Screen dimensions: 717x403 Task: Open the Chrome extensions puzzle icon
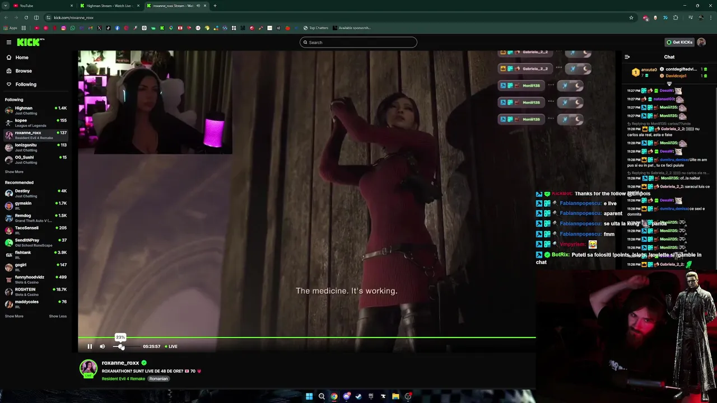click(676, 17)
